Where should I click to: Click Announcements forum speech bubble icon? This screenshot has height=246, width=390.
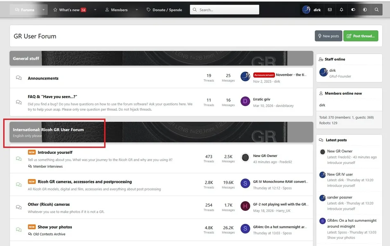19,77
